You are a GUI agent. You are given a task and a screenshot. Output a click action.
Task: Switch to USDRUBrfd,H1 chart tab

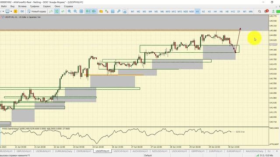43,151
